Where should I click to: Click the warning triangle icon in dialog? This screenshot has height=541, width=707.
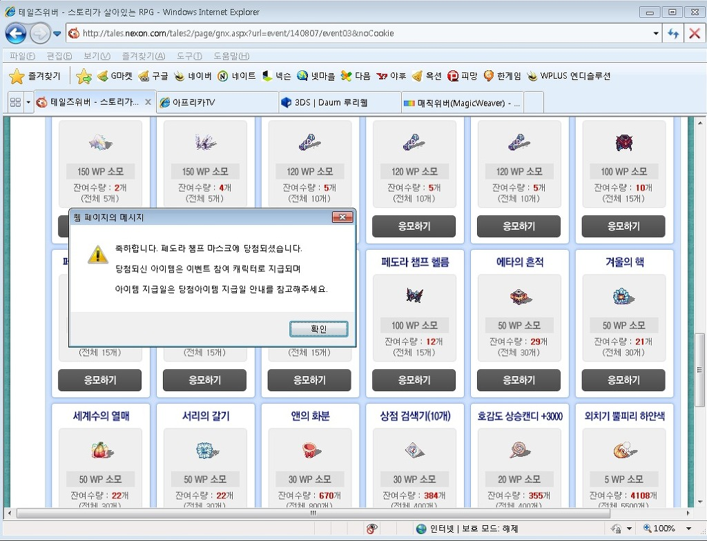97,254
